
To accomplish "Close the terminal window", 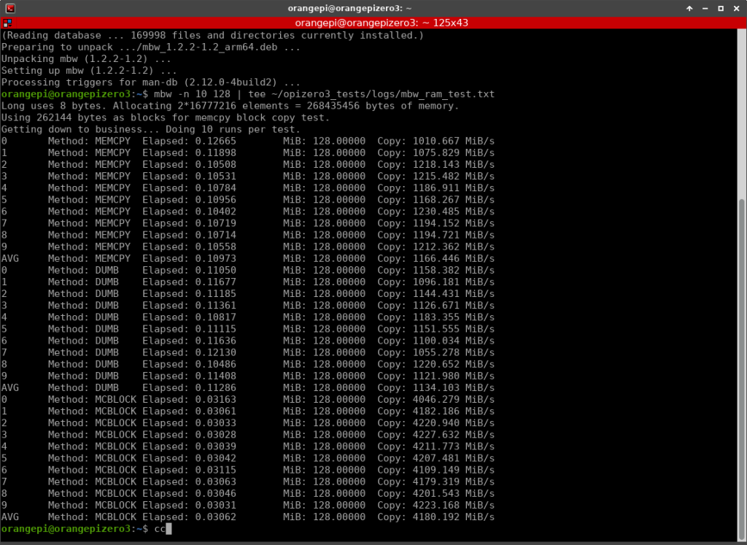I will [x=735, y=8].
